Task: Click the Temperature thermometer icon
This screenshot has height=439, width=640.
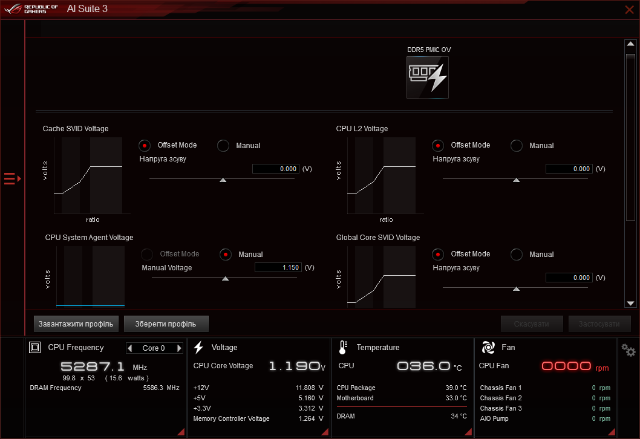Action: [342, 346]
